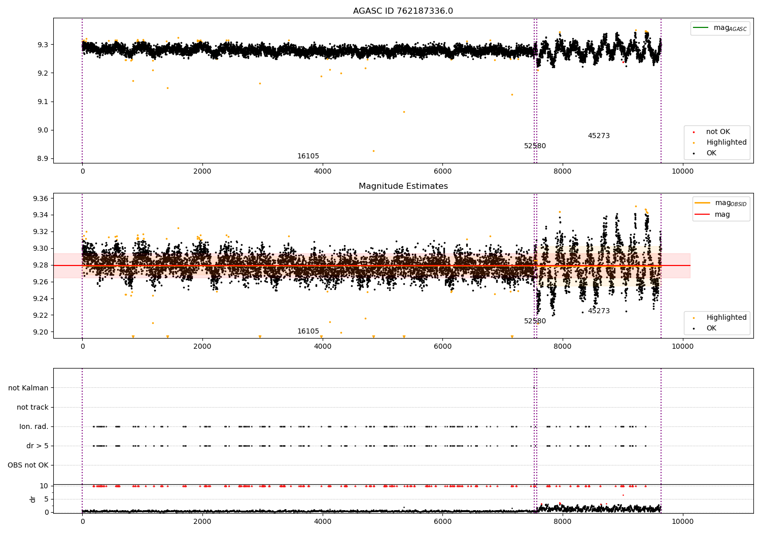Click the '8.9' y-tick in the top plot
The width and height of the screenshot is (761, 533).
click(x=43, y=159)
